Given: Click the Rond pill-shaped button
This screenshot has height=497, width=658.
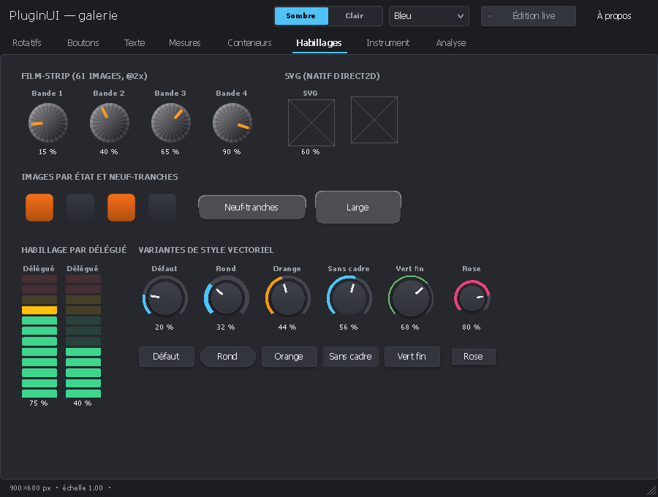Looking at the screenshot, I should click(x=228, y=357).
